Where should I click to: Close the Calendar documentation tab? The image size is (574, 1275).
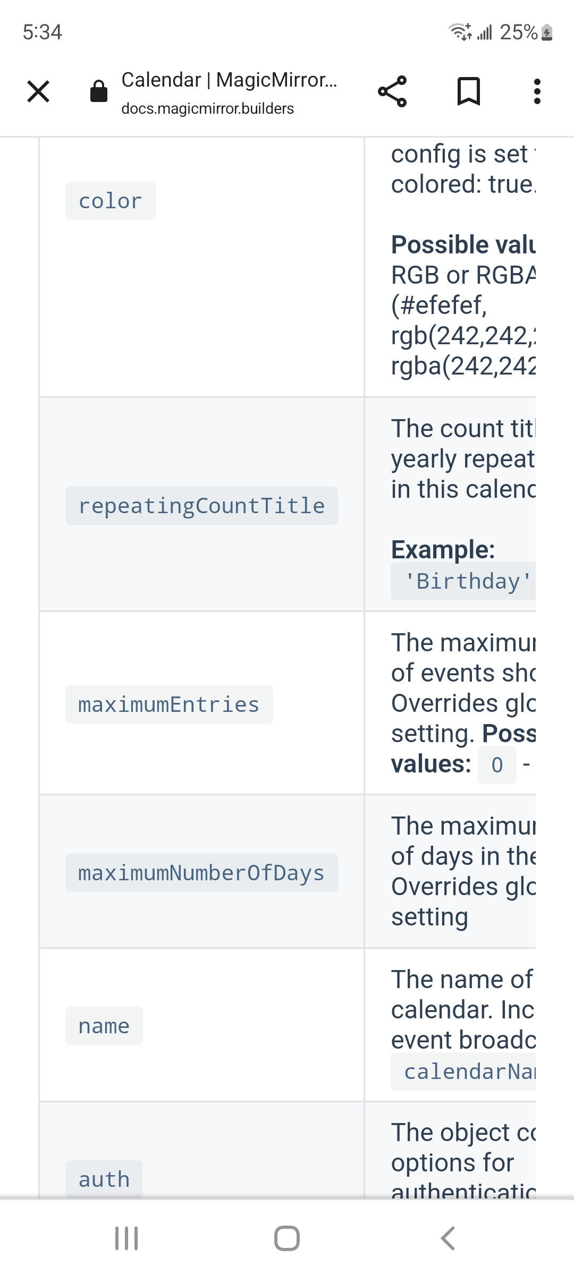(38, 91)
